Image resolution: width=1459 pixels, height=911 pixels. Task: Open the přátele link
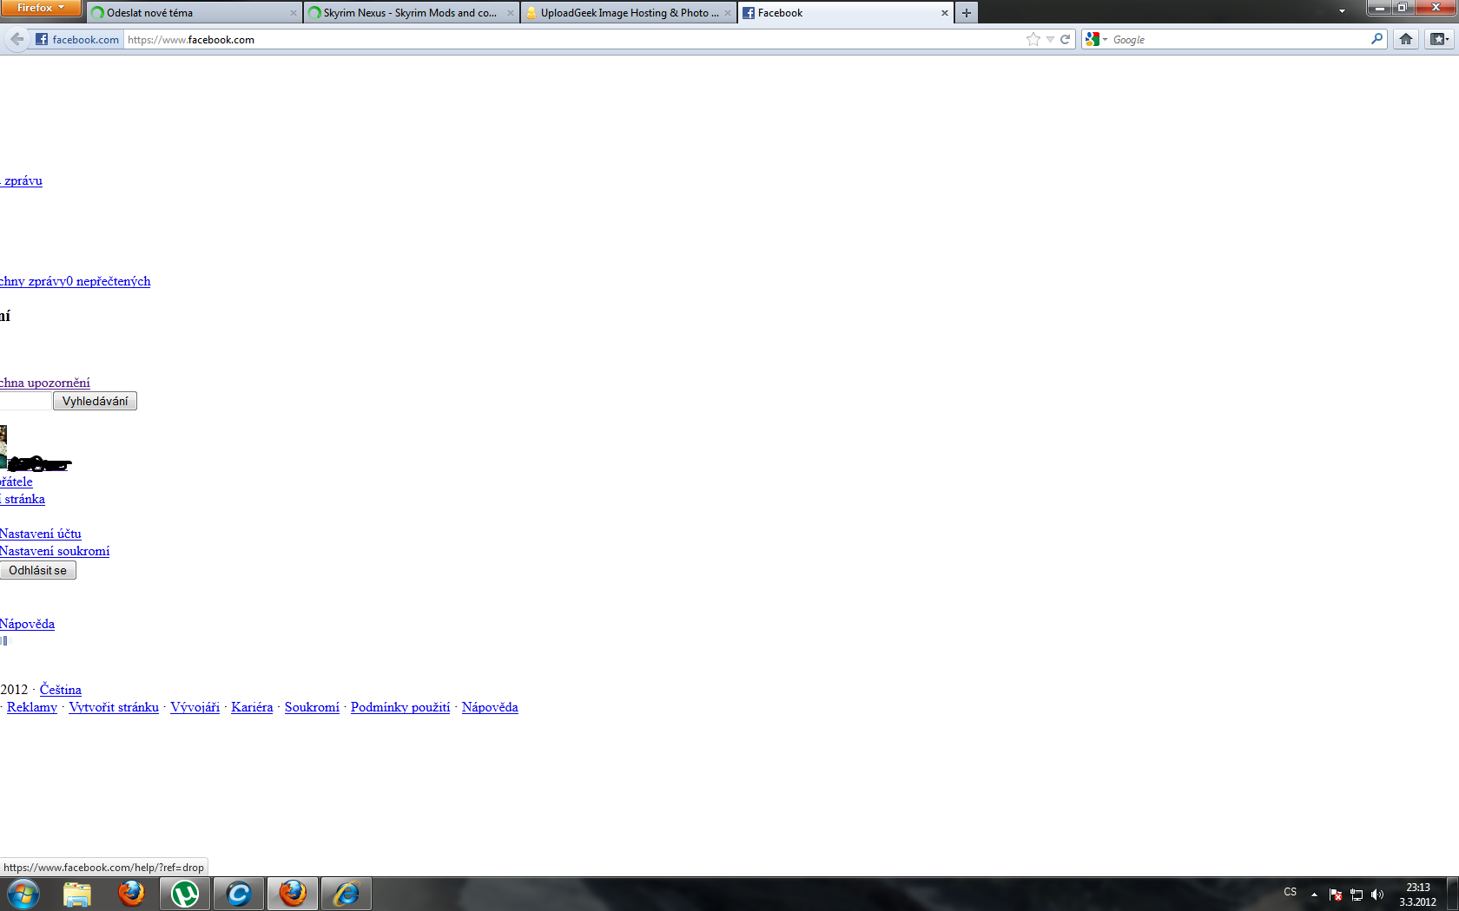tap(17, 482)
